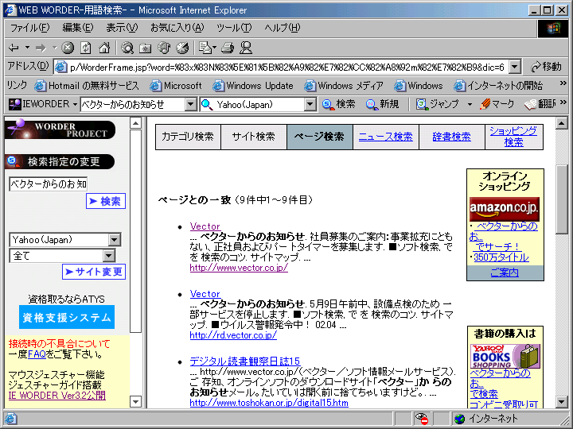This screenshot has height=429, width=573.
Task: Expand the search word combo box in toolbar
Action: pyautogui.click(x=190, y=105)
